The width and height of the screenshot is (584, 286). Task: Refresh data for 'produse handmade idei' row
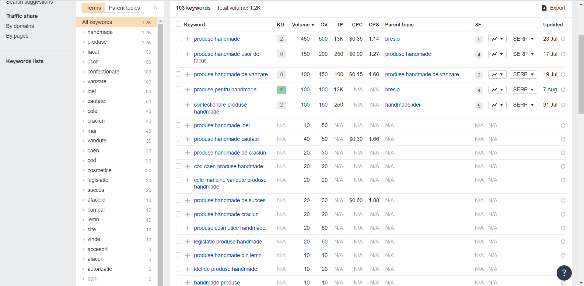click(563, 125)
